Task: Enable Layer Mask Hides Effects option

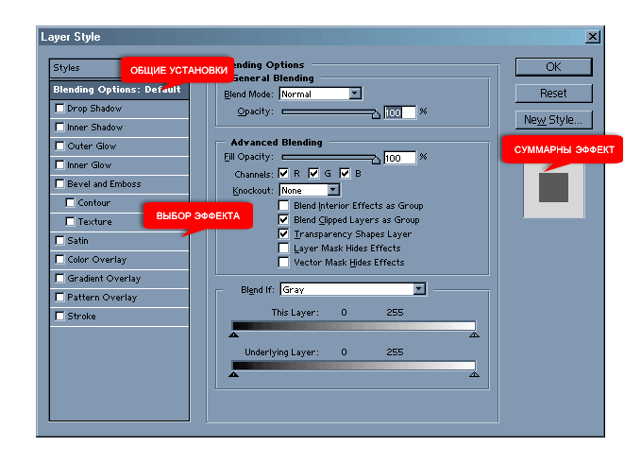Action: (x=283, y=248)
